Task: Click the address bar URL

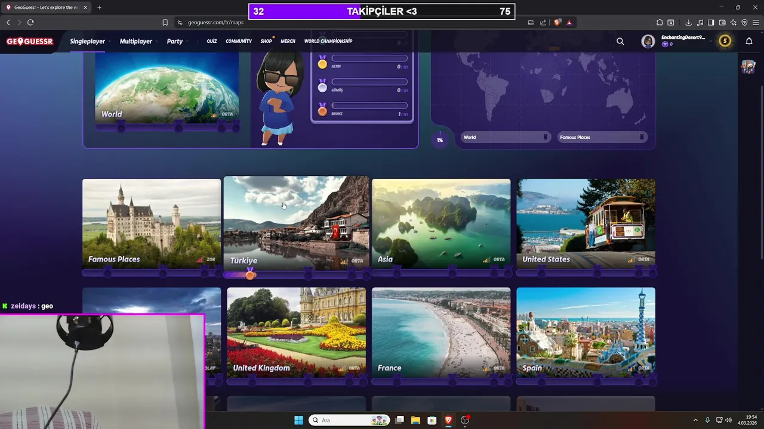Action: (216, 23)
